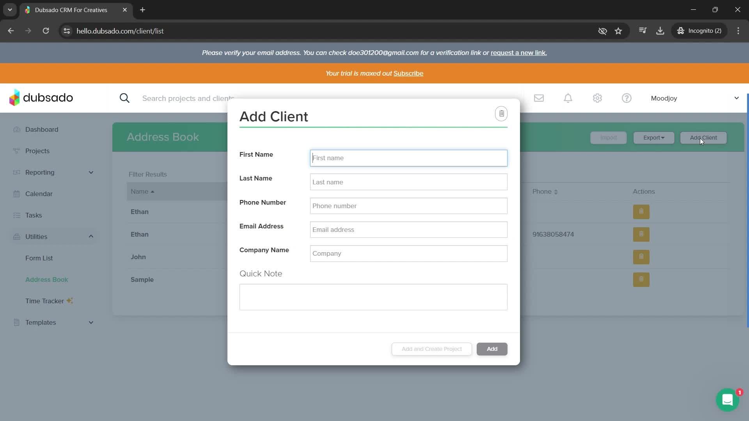Click the Incognito (2) indicator
Viewport: 749px width, 421px height.
(x=699, y=31)
